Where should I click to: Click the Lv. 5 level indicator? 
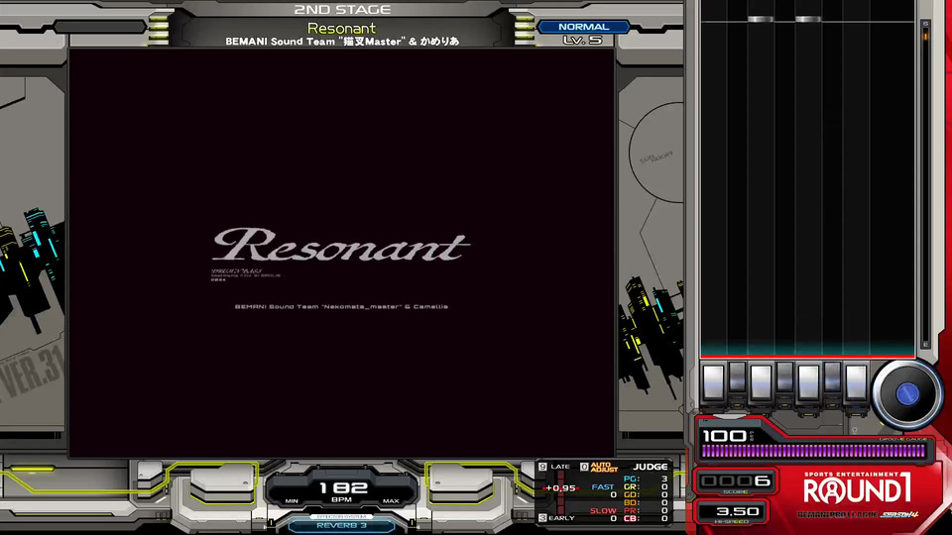tap(583, 40)
